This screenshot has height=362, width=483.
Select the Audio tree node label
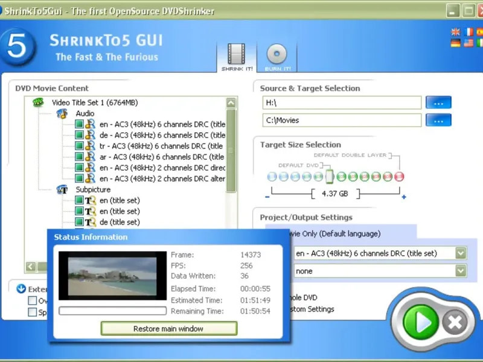click(x=85, y=113)
